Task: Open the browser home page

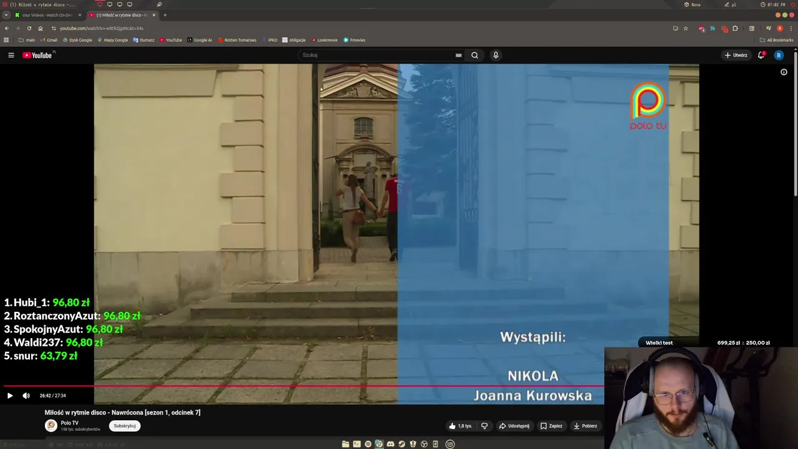Action: 41,28
